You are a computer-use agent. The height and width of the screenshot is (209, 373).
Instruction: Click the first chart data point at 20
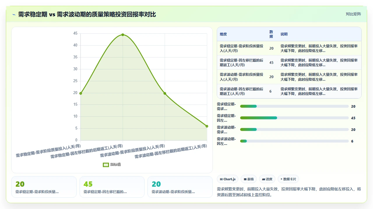pyautogui.click(x=81, y=93)
